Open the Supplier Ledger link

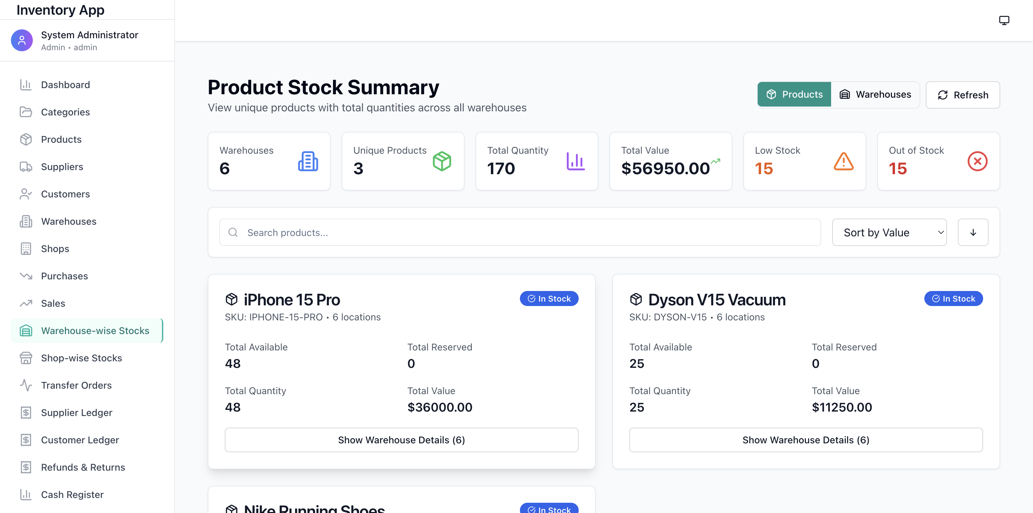click(x=87, y=412)
